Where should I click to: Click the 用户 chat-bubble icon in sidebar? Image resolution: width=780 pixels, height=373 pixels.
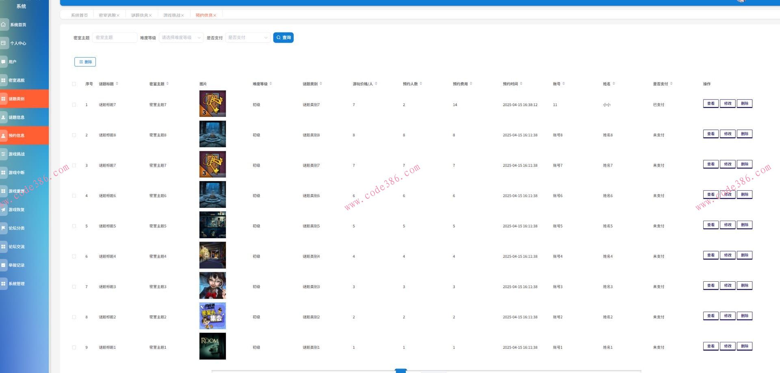point(3,62)
